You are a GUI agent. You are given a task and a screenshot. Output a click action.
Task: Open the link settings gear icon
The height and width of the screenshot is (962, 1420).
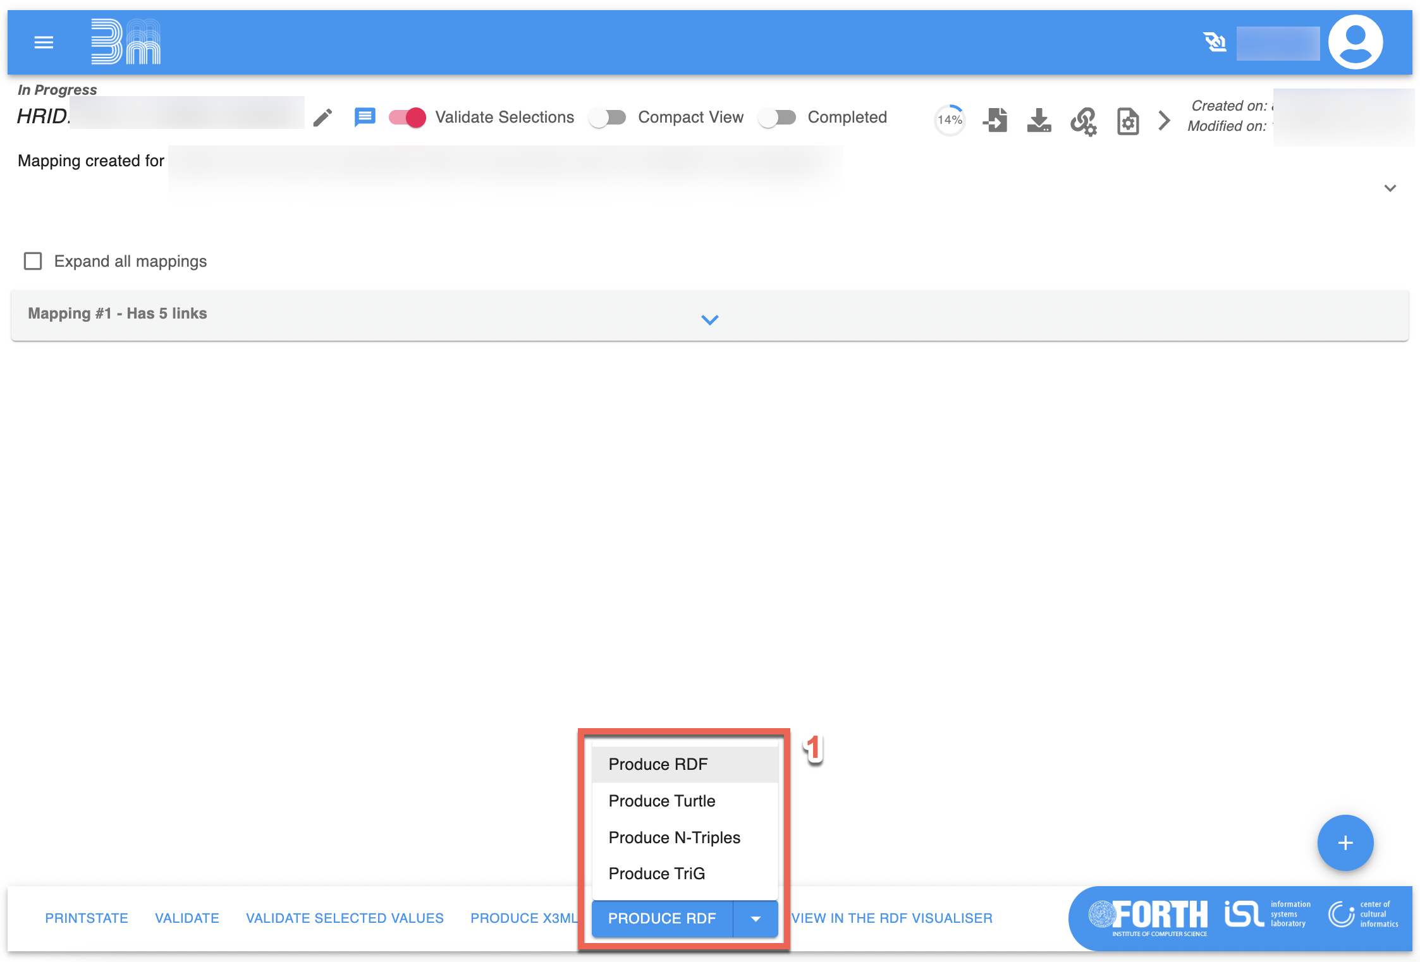click(x=1083, y=121)
